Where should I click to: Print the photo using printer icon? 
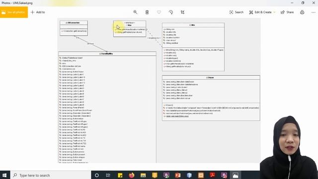tap(302, 12)
